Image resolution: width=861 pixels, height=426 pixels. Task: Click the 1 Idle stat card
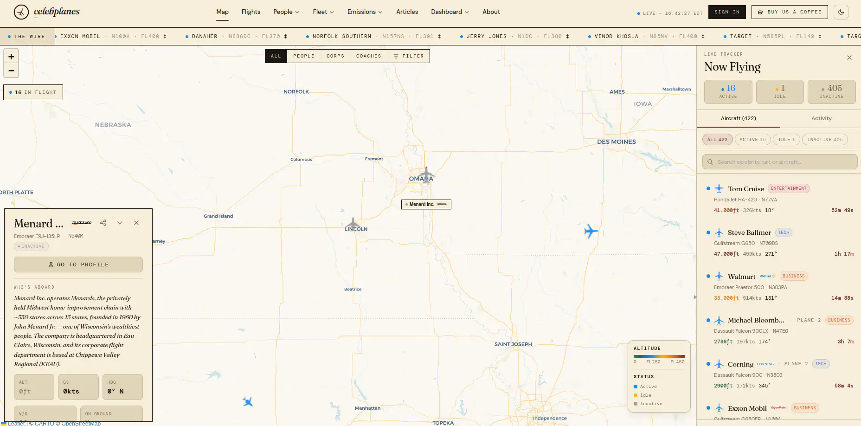[x=780, y=91]
